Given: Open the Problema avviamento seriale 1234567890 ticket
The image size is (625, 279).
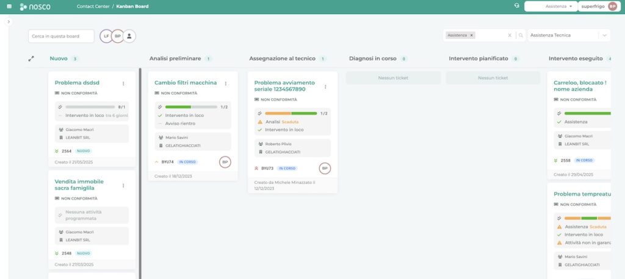Looking at the screenshot, I should tap(284, 86).
